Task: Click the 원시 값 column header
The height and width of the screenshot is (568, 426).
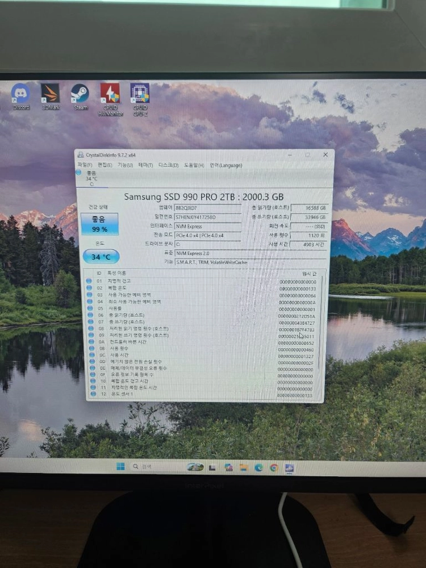Action: coord(309,274)
